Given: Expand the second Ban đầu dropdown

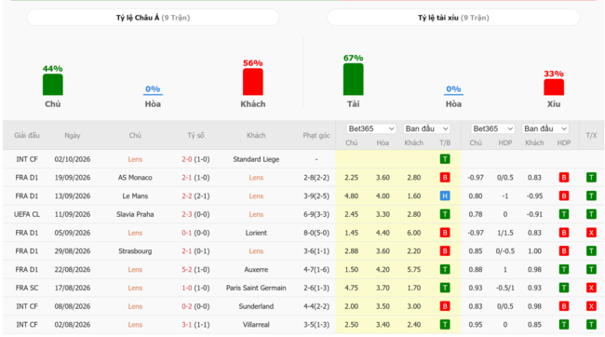Looking at the screenshot, I should point(545,128).
